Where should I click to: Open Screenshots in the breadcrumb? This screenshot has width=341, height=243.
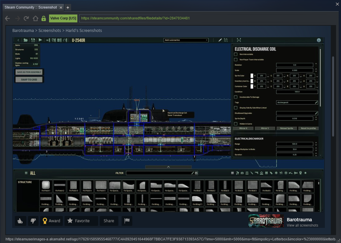point(50,30)
